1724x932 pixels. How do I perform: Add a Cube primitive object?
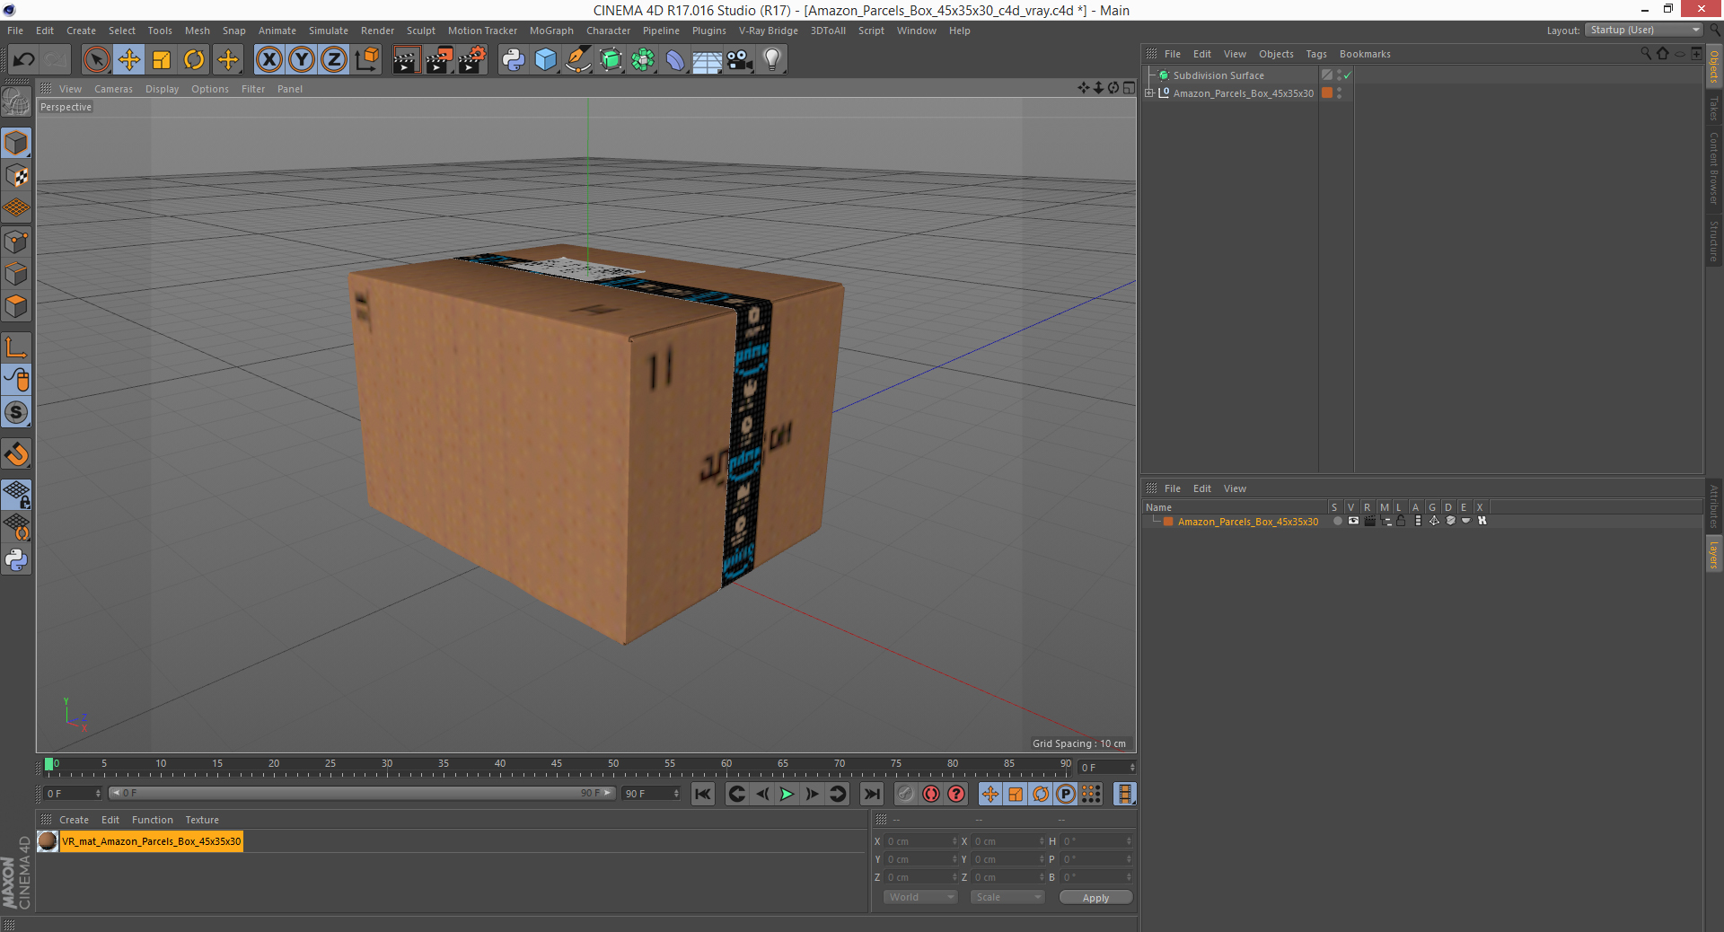tap(545, 60)
